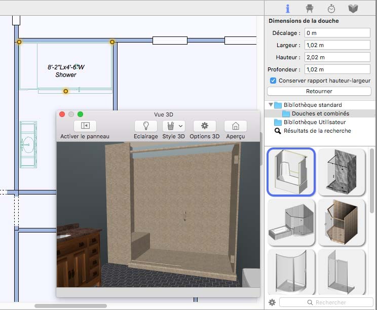Open the Eclairage lighting settings
The image size is (377, 310).
click(x=145, y=126)
